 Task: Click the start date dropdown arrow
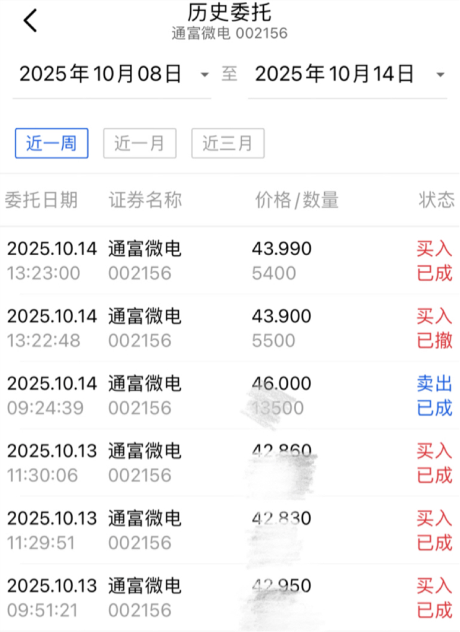[205, 75]
